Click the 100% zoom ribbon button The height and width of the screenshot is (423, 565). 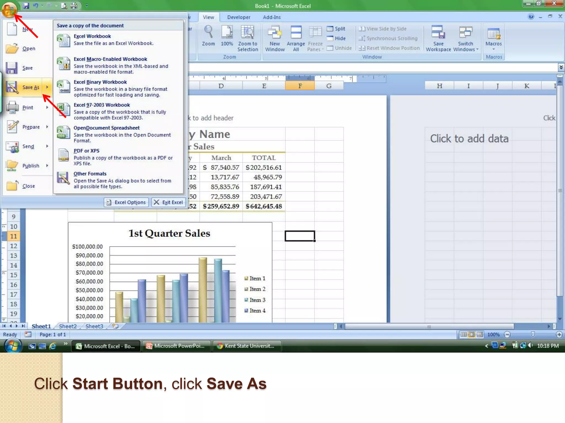pyautogui.click(x=227, y=36)
